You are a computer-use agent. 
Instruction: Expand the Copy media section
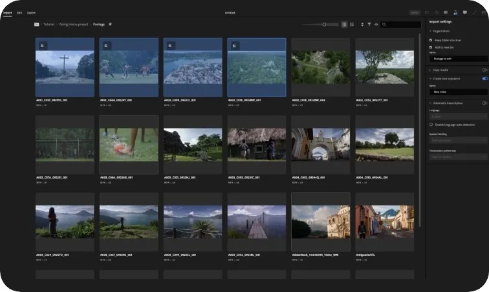[x=430, y=70]
